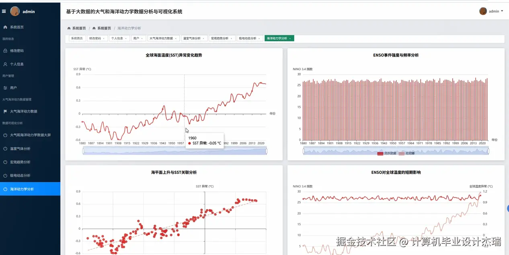Image resolution: width=509 pixels, height=255 pixels.
Task: Click the 海洋动力学分析 breadcrumb text
Action: pyautogui.click(x=129, y=28)
